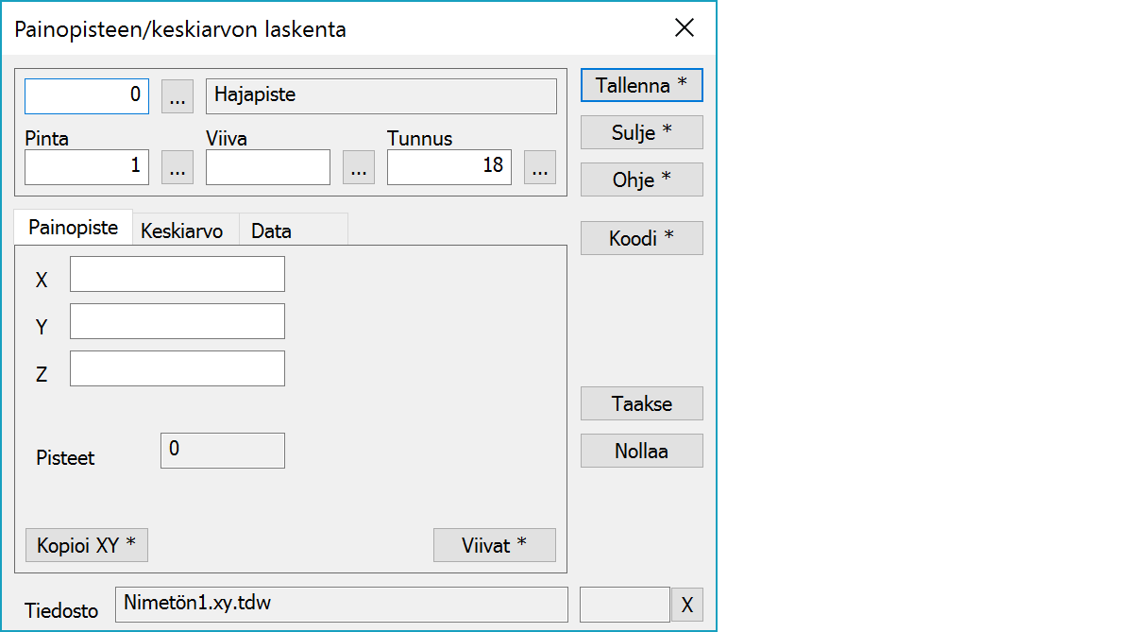Click the browse button beside Pinta field
The width and height of the screenshot is (1133, 632).
(x=178, y=167)
